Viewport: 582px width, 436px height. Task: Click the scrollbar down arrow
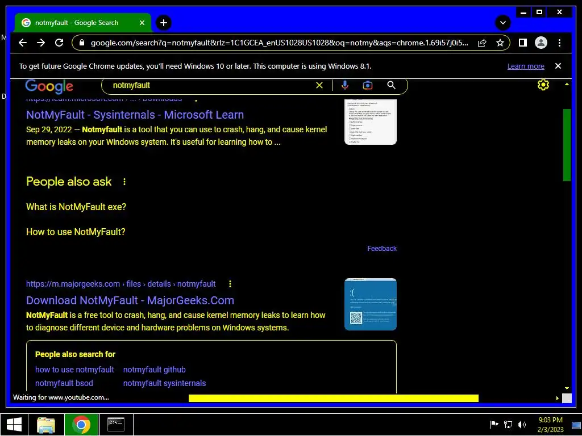click(x=567, y=388)
